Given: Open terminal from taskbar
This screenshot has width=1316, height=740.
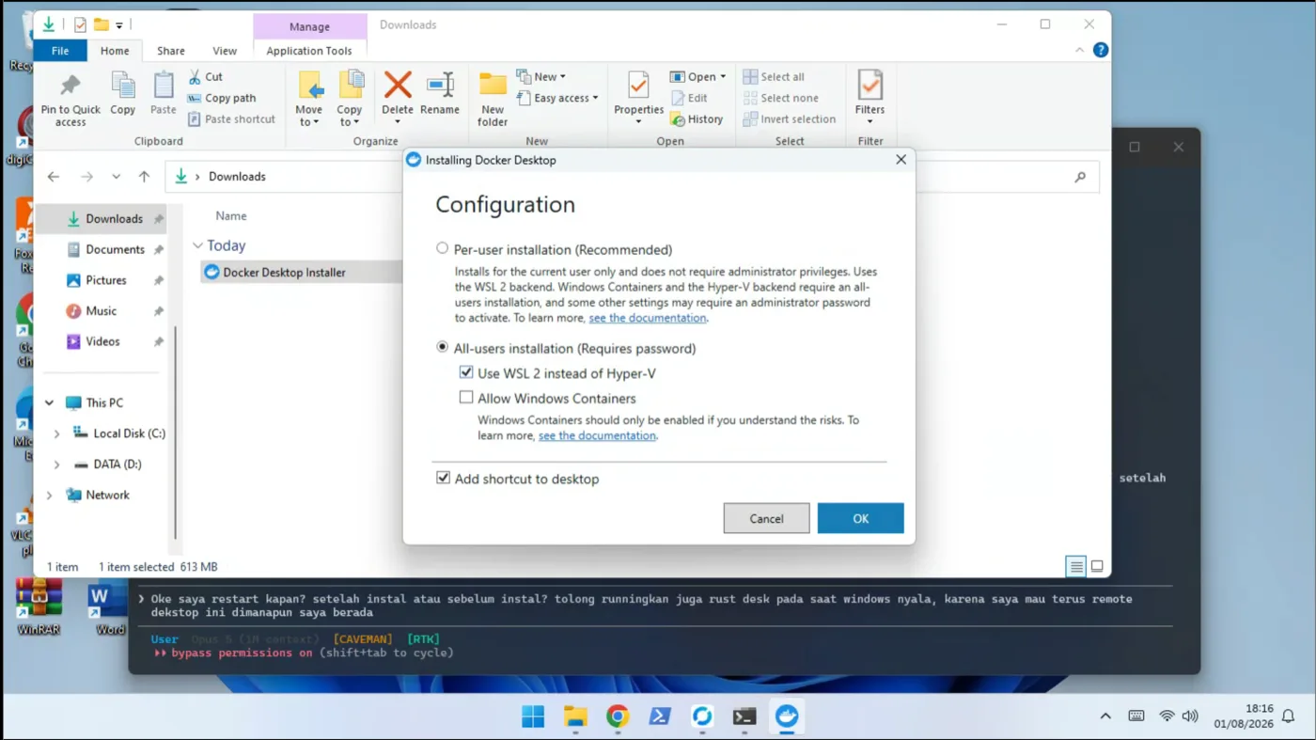Looking at the screenshot, I should click(744, 716).
